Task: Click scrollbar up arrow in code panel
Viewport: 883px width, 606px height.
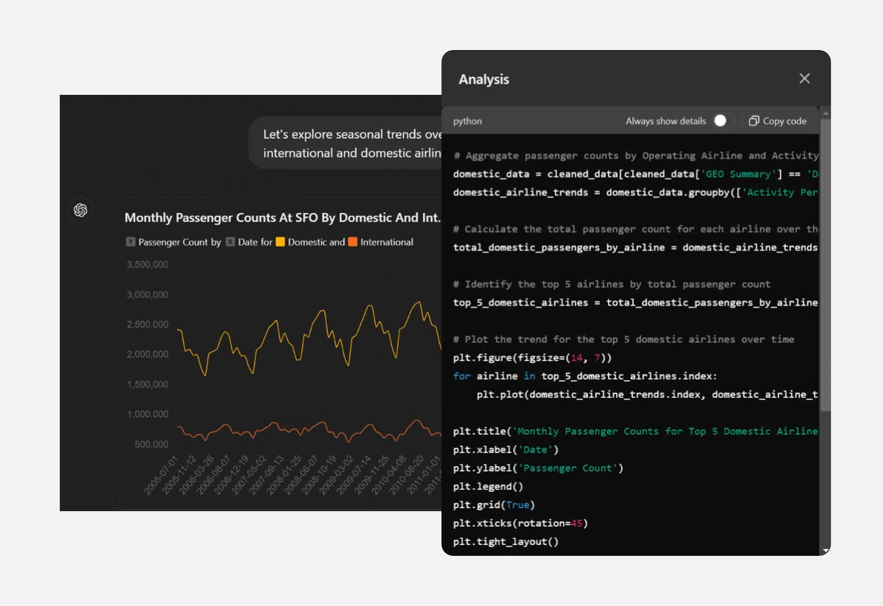Action: tap(826, 113)
